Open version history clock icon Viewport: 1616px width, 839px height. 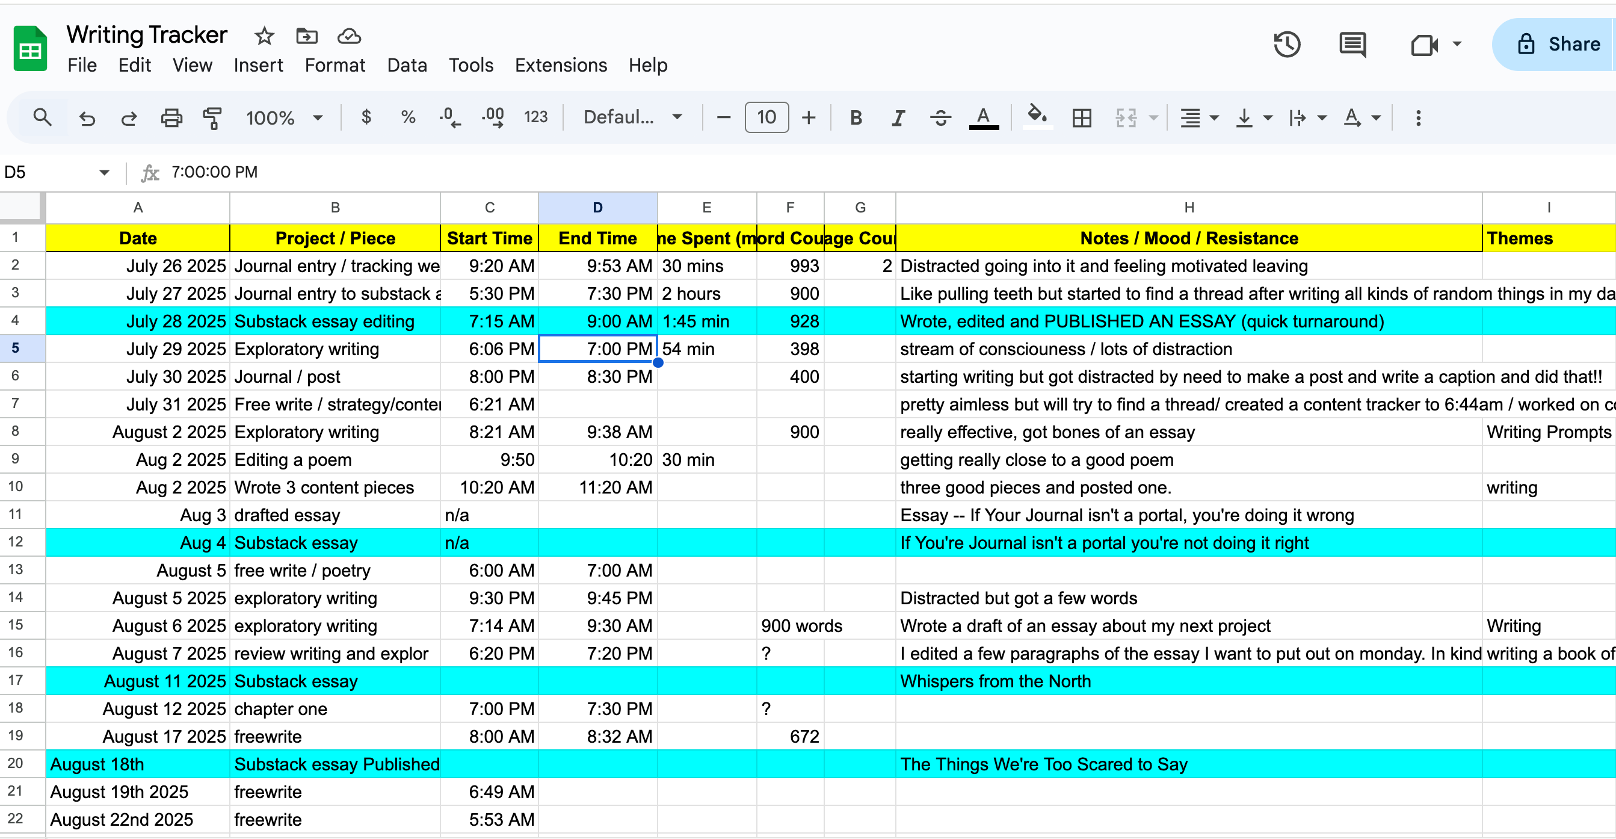(1287, 45)
